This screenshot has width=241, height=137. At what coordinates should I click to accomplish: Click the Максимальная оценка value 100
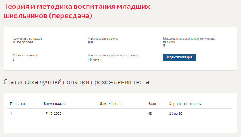pyautogui.click(x=90, y=42)
